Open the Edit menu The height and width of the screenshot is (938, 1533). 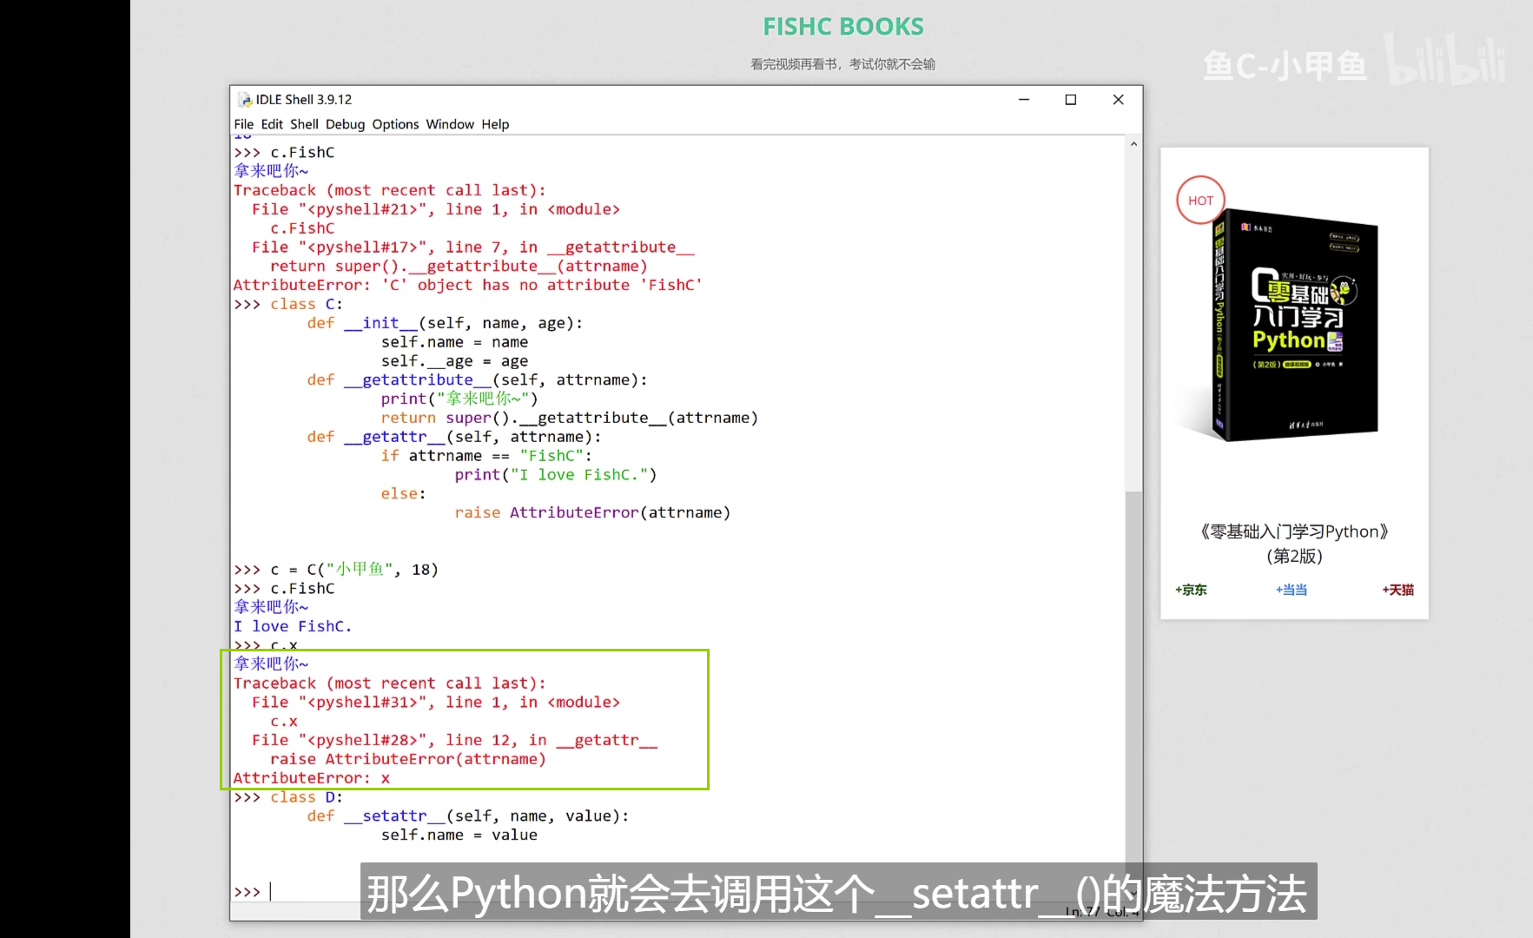click(272, 124)
